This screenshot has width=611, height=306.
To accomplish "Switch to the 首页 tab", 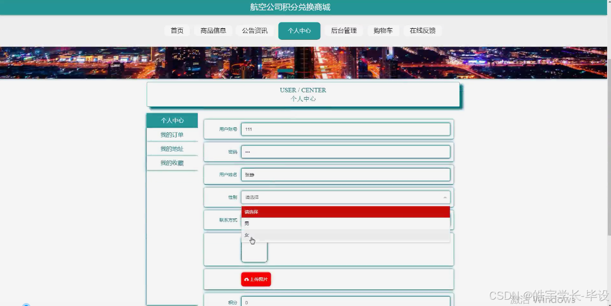I will 176,30.
